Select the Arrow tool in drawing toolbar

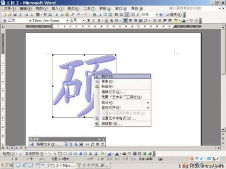click(x=55, y=154)
